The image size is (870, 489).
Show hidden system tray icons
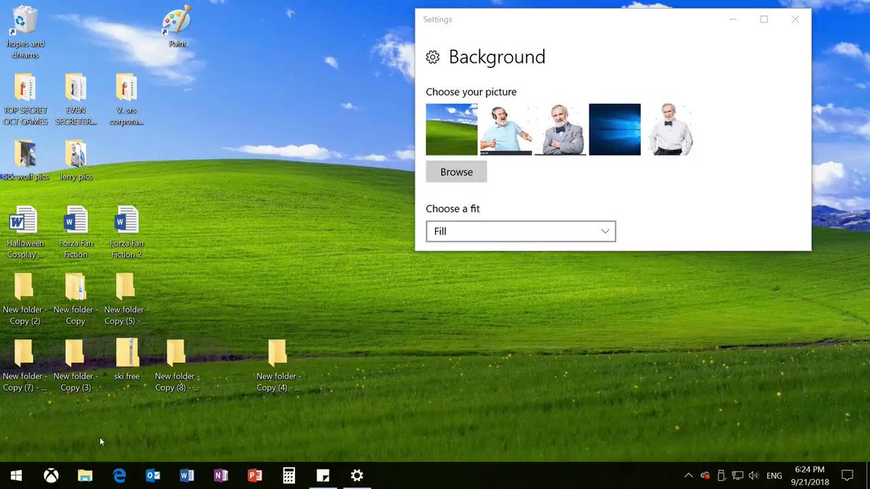click(x=688, y=476)
